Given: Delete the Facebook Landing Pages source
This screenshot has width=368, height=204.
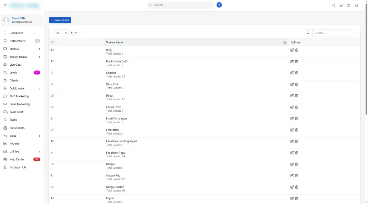Looking at the screenshot, I should click(x=296, y=142).
